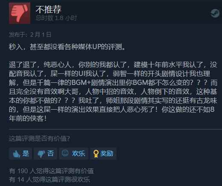Click the red thumbs-down review rating icon

pos(20,13)
